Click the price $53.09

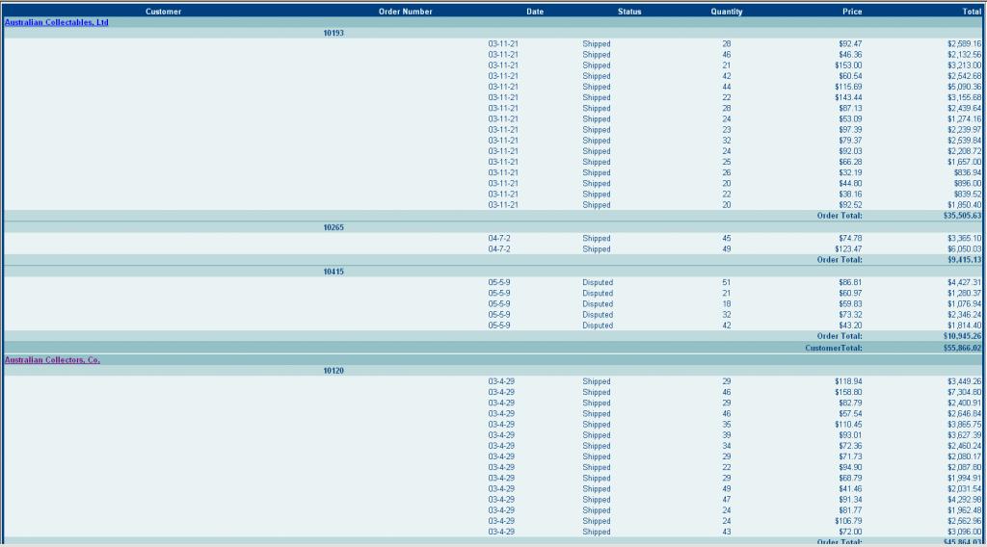coord(850,118)
